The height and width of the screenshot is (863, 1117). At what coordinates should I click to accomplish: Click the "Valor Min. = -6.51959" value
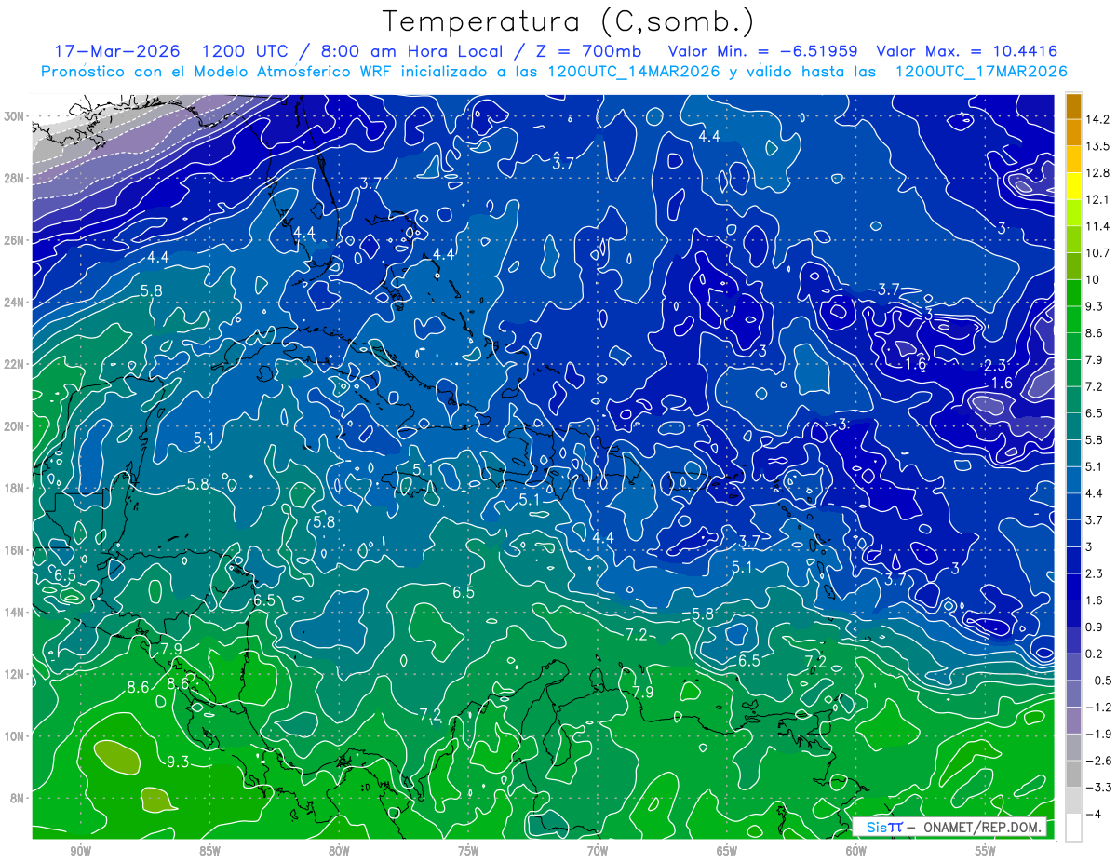point(763,51)
